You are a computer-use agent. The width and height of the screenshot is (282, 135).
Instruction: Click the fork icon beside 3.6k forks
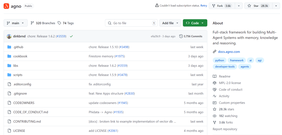tap(214, 122)
